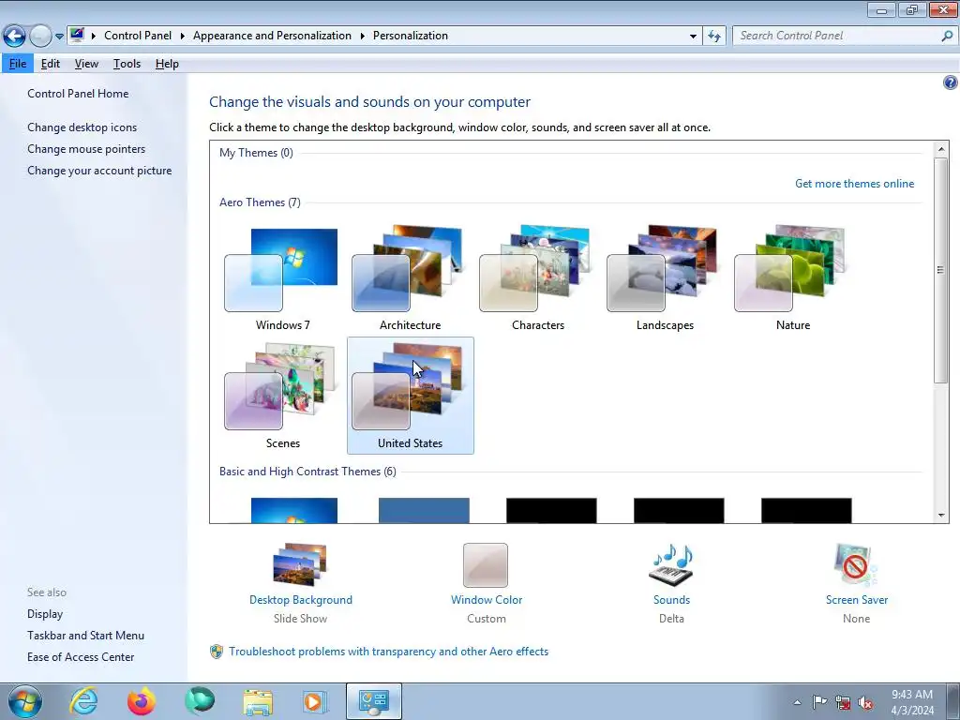Image resolution: width=960 pixels, height=720 pixels.
Task: Click the Refresh button
Action: pyautogui.click(x=713, y=37)
